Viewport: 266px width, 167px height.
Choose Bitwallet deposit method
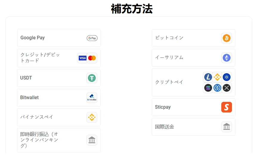59,98
